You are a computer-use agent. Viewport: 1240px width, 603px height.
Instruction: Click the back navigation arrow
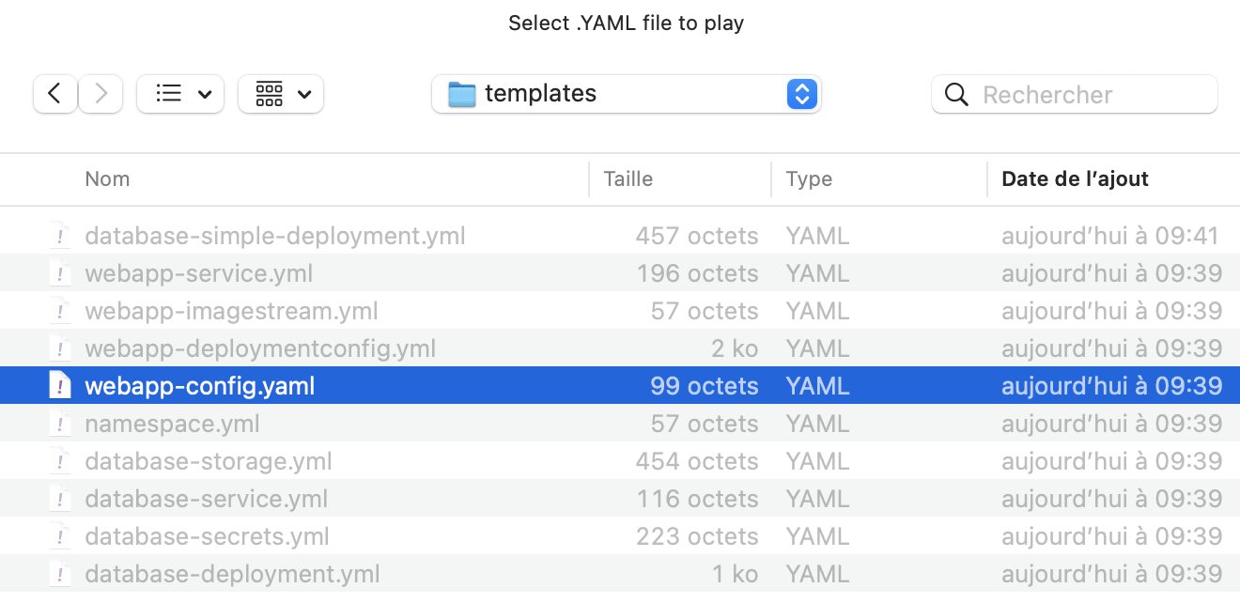click(55, 94)
